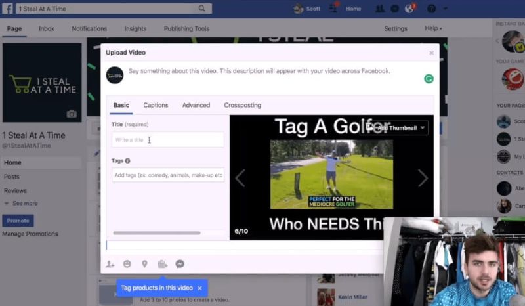Click feeling/activity smiley icon
525x306 pixels.
coord(127,264)
